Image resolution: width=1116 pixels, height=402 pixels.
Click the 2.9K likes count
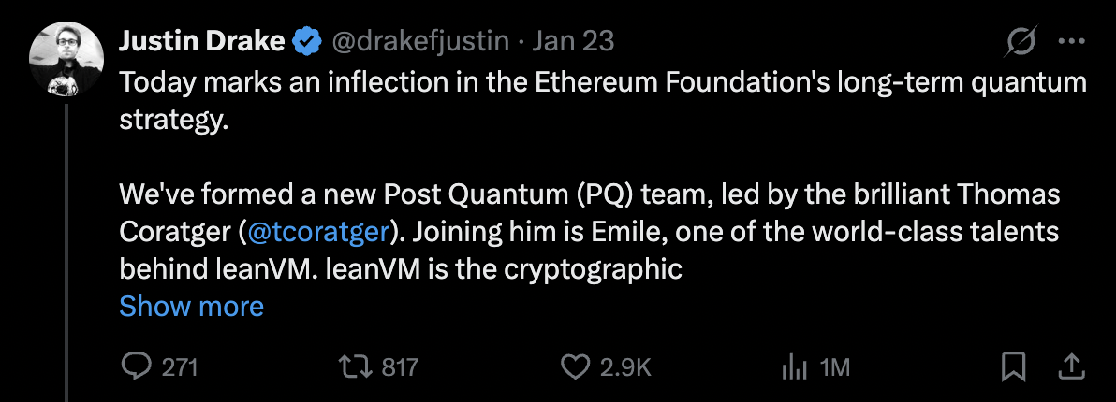(624, 367)
